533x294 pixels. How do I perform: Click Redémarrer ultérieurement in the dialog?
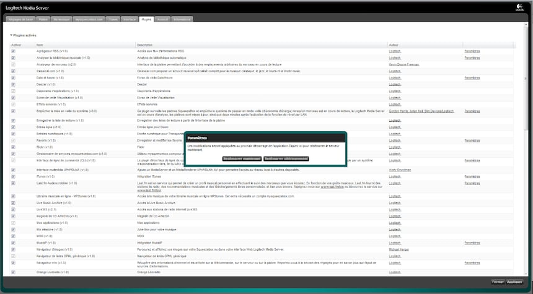tap(286, 158)
